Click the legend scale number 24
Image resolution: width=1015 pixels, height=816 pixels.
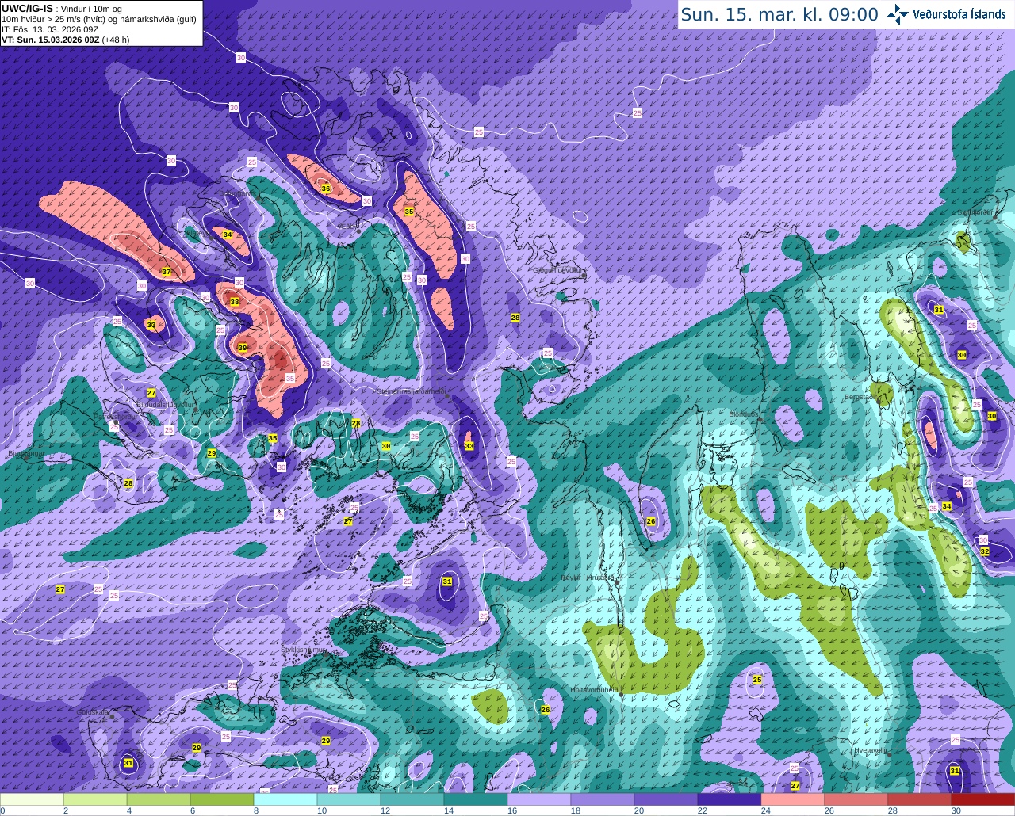[x=765, y=810]
